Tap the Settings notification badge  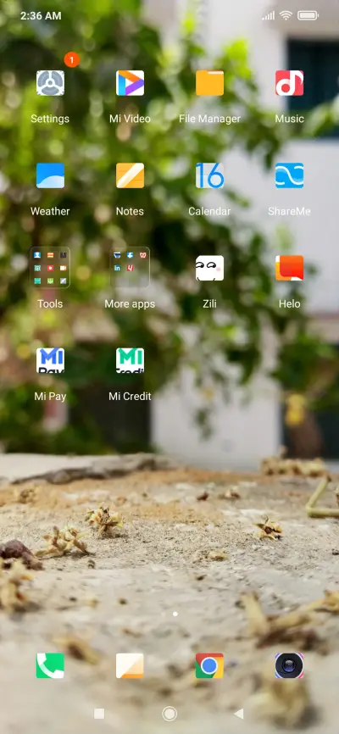click(x=72, y=59)
